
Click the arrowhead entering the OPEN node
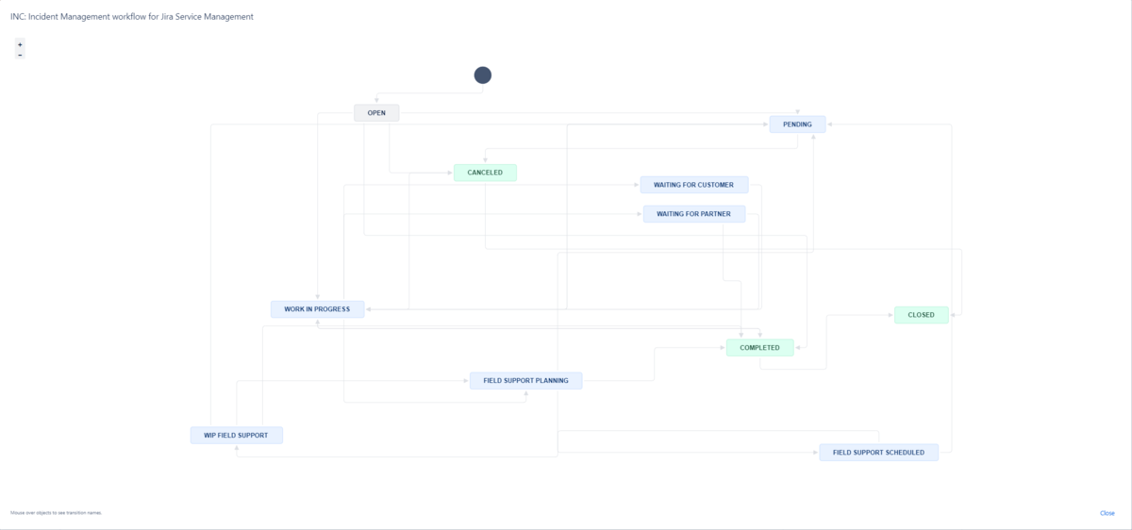(376, 101)
